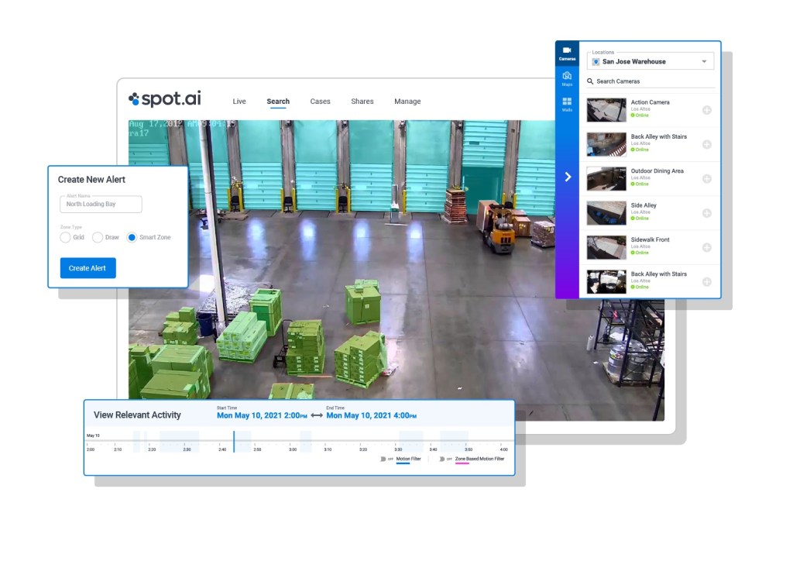The height and width of the screenshot is (568, 793).
Task: Click the spot.ai logo
Action: click(165, 98)
